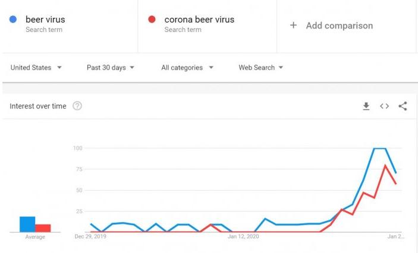Click the red dot beside corona beer virus
Screen dimensions: 418x253
pos(152,20)
